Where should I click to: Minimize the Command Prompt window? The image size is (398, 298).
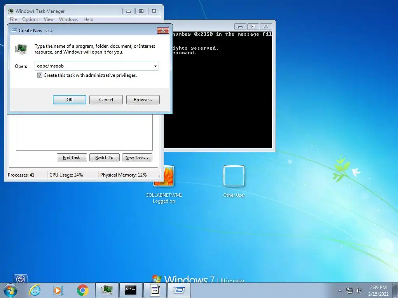click(x=240, y=27)
